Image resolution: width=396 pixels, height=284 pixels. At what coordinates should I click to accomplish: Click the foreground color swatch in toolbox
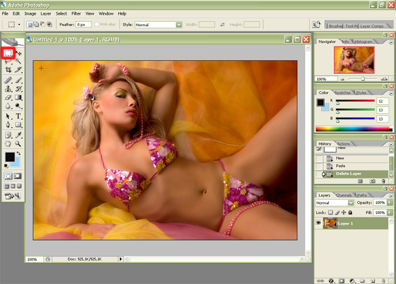pyautogui.click(x=10, y=157)
